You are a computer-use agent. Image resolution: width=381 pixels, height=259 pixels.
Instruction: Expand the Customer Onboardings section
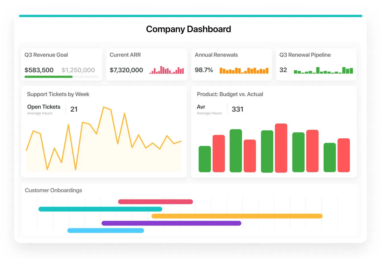(53, 190)
